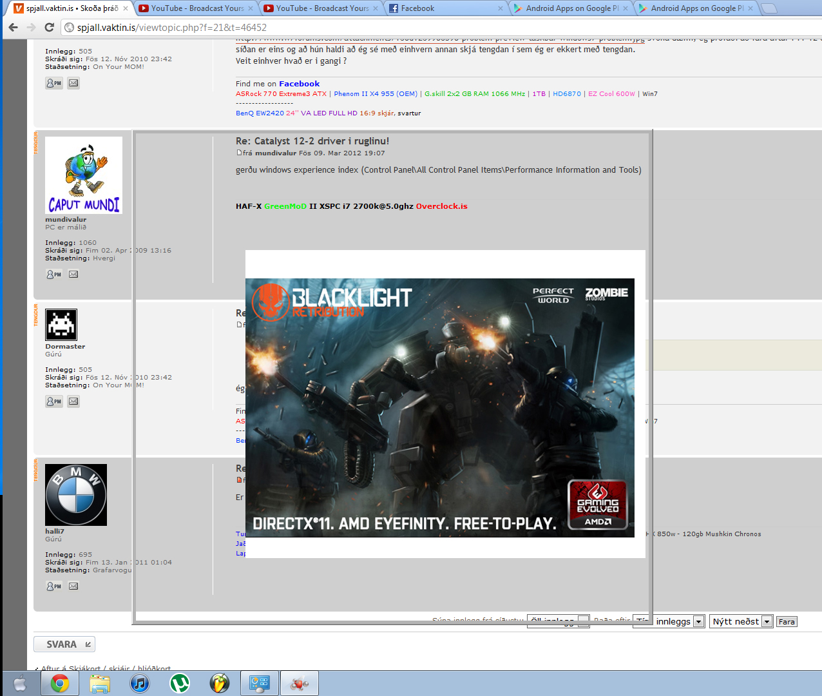This screenshot has width=822, height=696.
Task: Click the Blacklight Retribution ad image
Action: tap(440, 407)
